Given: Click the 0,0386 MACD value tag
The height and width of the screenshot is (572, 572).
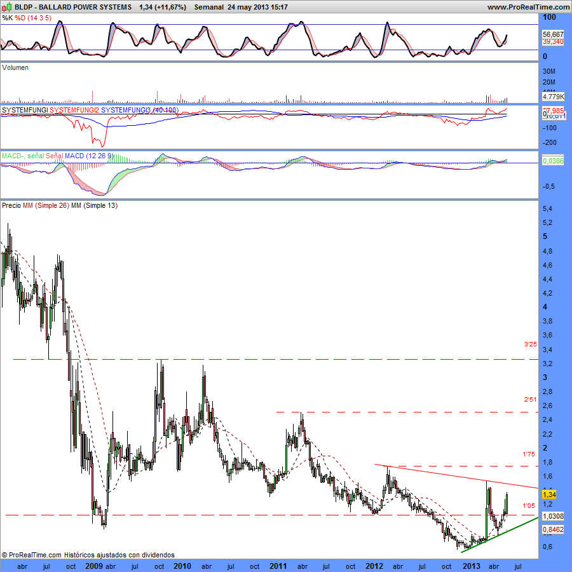Looking at the screenshot, I should coord(553,161).
